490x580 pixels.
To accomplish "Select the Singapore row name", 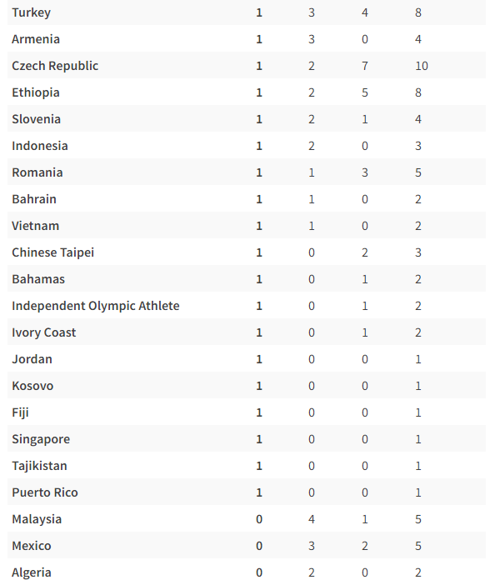I will [41, 439].
